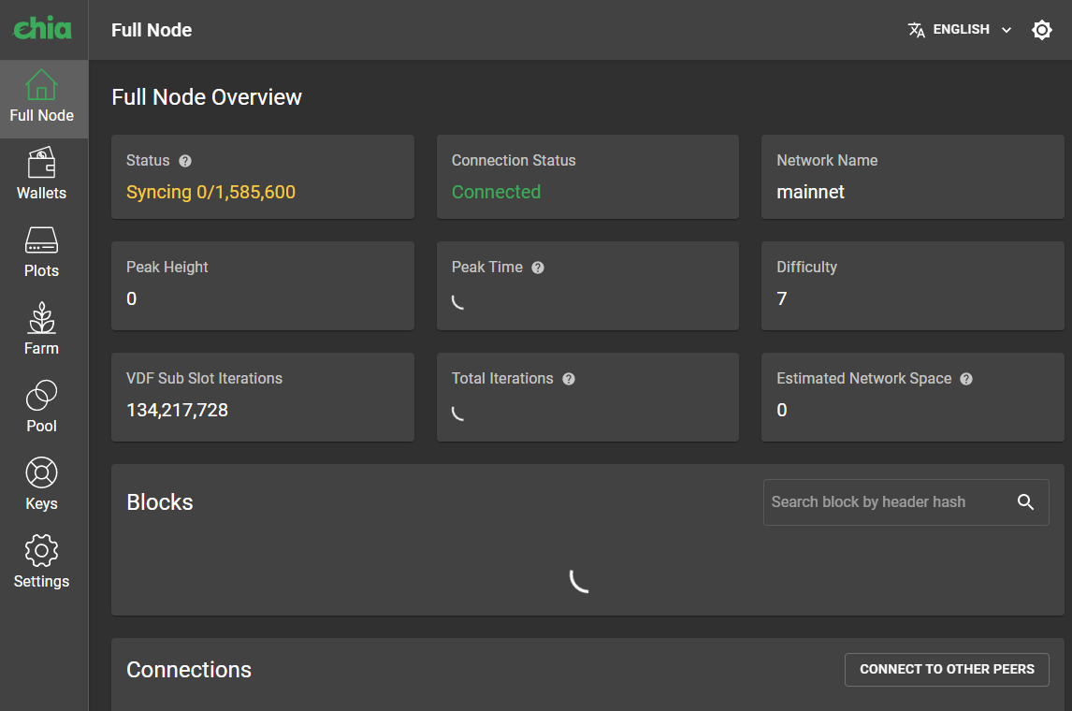This screenshot has height=711, width=1072.
Task: Switch to the Pool page
Action: 42,408
